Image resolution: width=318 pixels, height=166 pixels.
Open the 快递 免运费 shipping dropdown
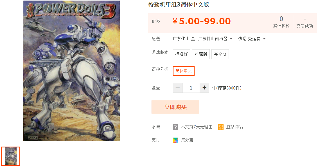tap(252, 39)
